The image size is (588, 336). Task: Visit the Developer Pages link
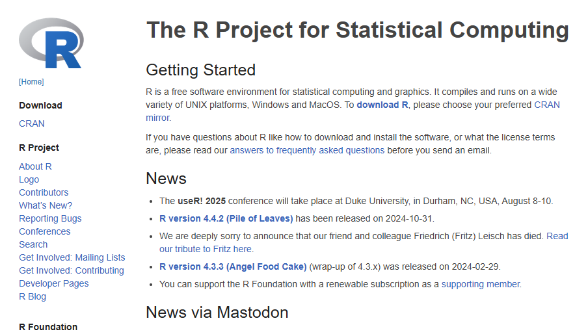click(54, 283)
